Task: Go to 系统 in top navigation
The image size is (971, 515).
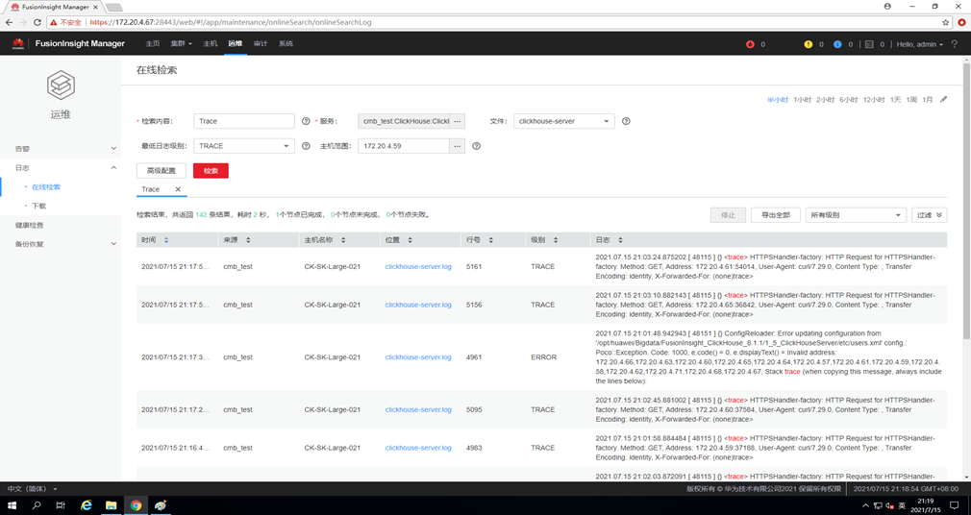Action: 286,44
